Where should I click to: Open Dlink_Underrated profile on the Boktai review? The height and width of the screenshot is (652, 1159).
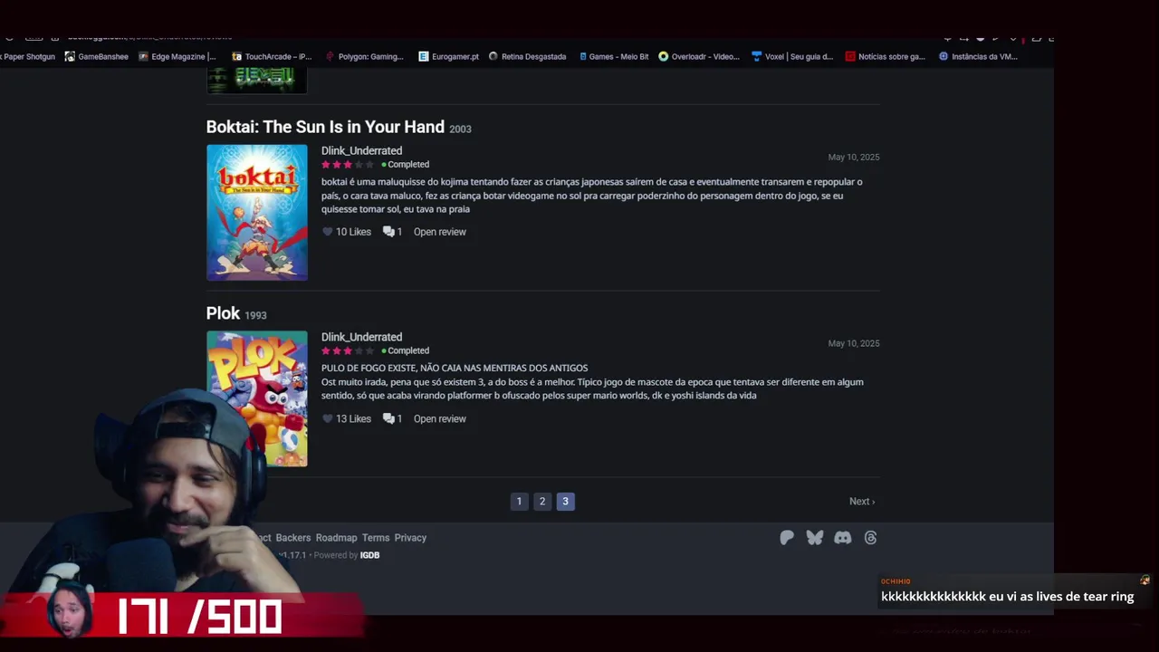(361, 150)
